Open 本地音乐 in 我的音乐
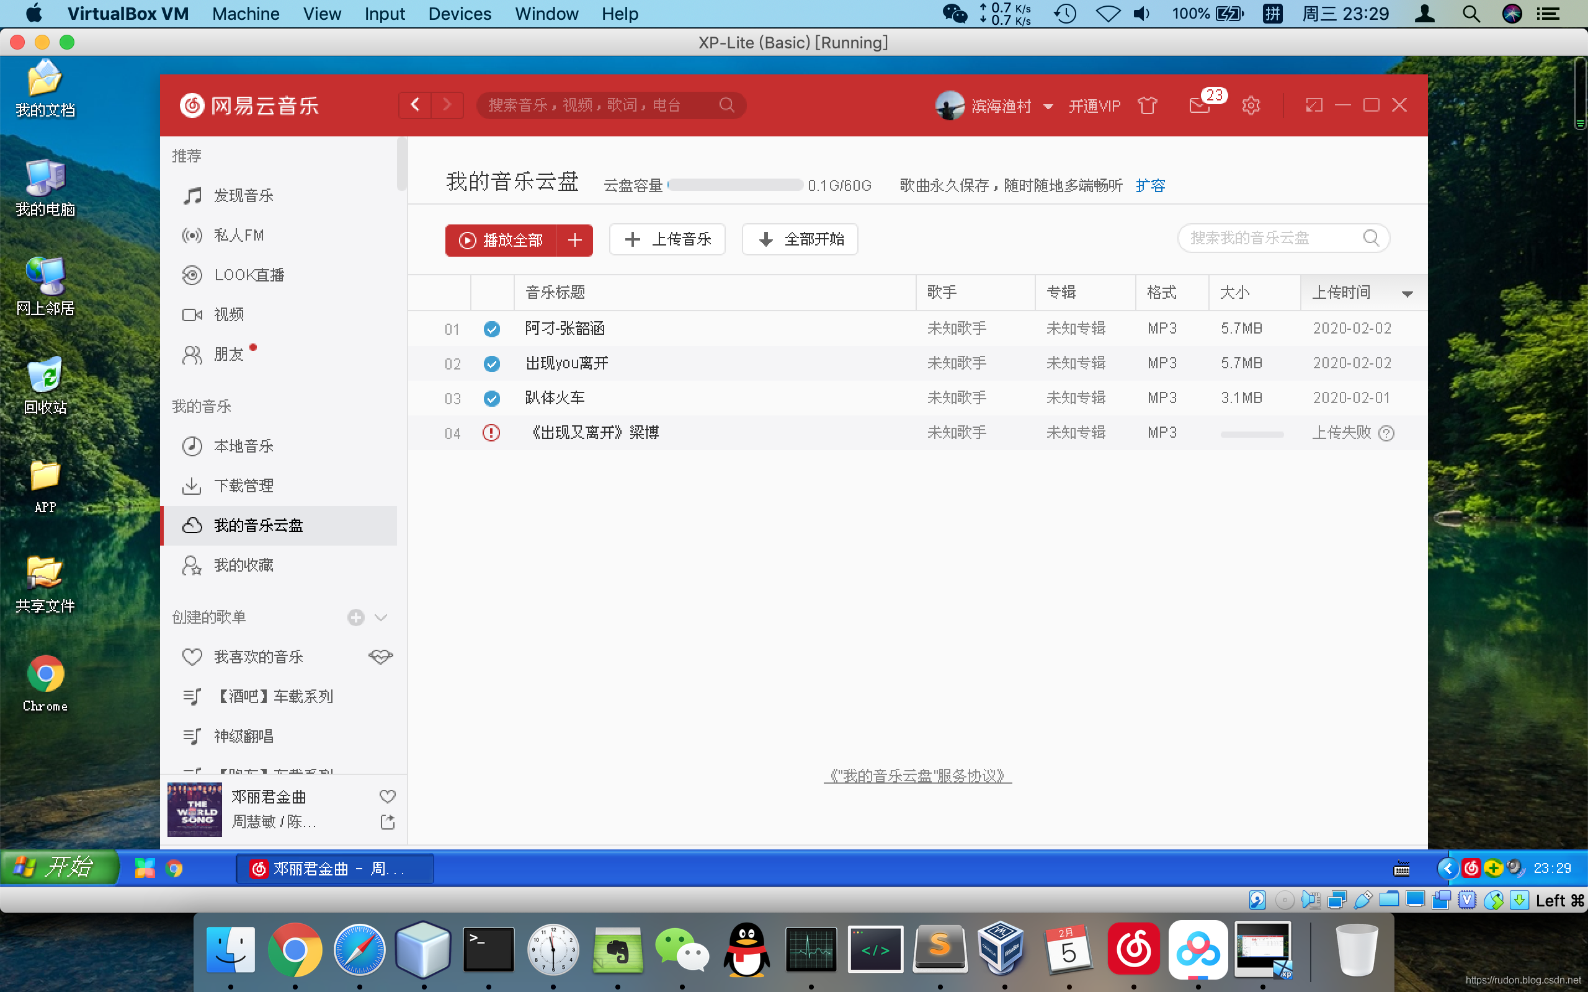This screenshot has width=1588, height=992. tap(243, 446)
